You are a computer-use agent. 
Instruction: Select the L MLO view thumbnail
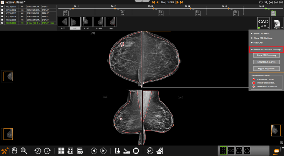point(87,22)
